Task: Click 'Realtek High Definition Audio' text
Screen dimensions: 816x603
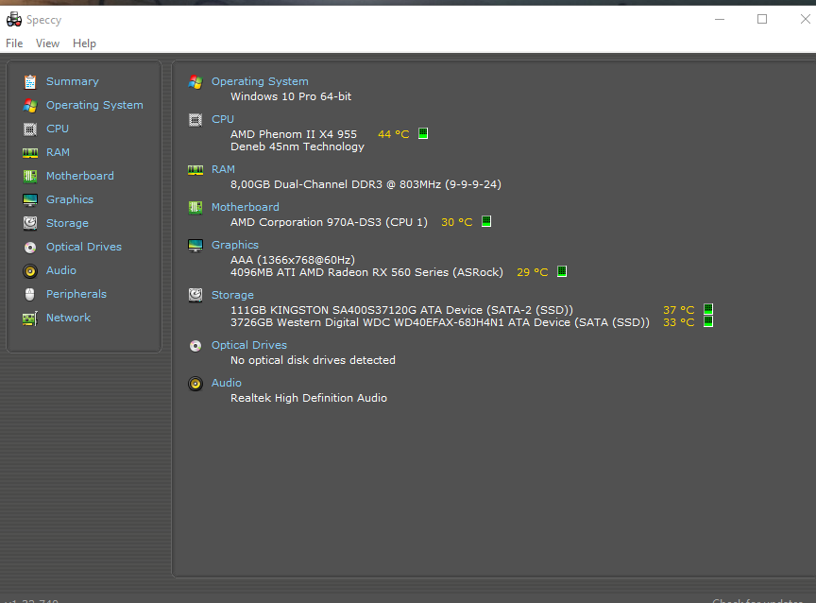Action: click(x=309, y=398)
